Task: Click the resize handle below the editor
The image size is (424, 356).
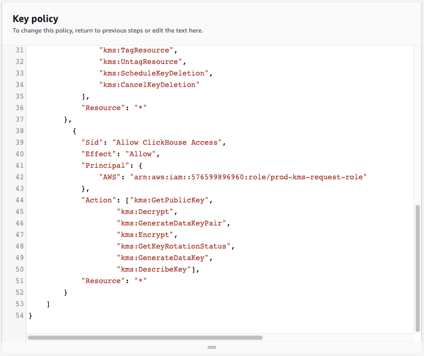Action: click(212, 347)
